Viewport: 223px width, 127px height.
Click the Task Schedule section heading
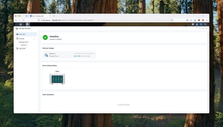48,95
